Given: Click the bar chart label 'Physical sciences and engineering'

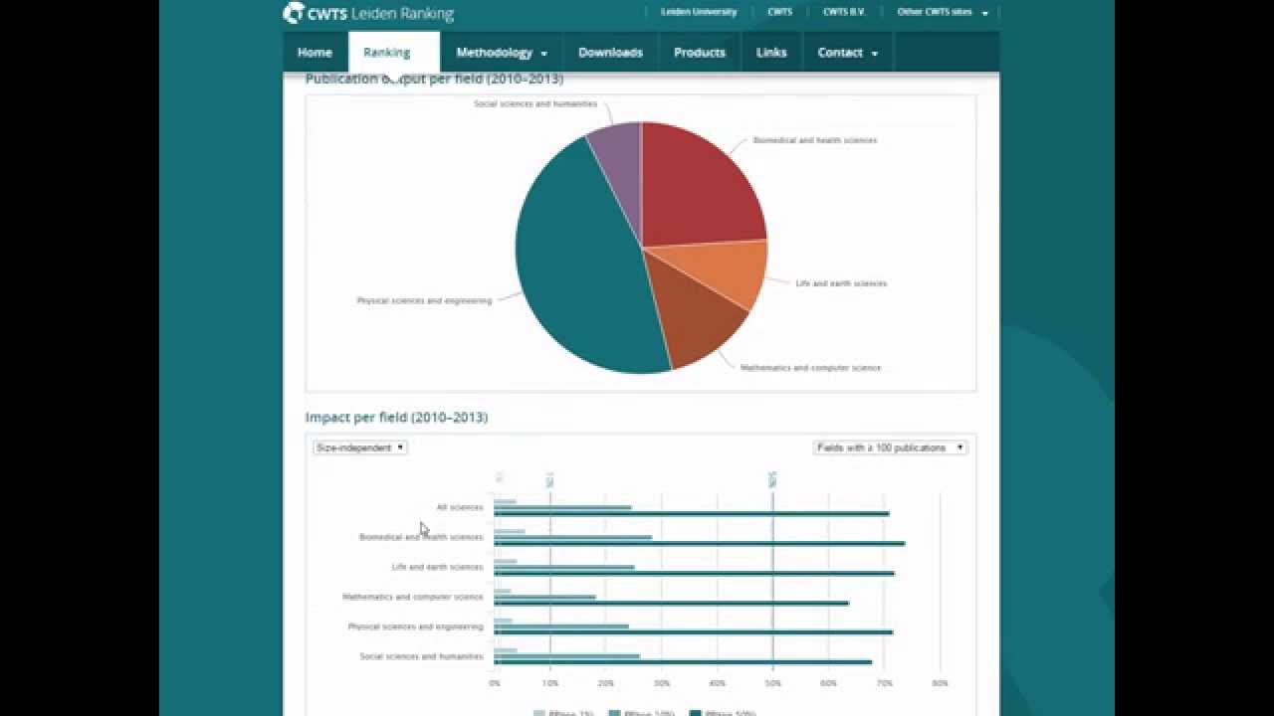Looking at the screenshot, I should [416, 626].
